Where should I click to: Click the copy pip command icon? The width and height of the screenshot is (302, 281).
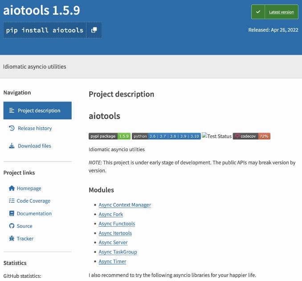coord(94,30)
